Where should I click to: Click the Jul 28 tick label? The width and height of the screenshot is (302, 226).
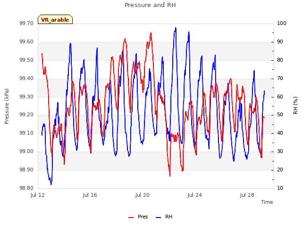(x=247, y=195)
